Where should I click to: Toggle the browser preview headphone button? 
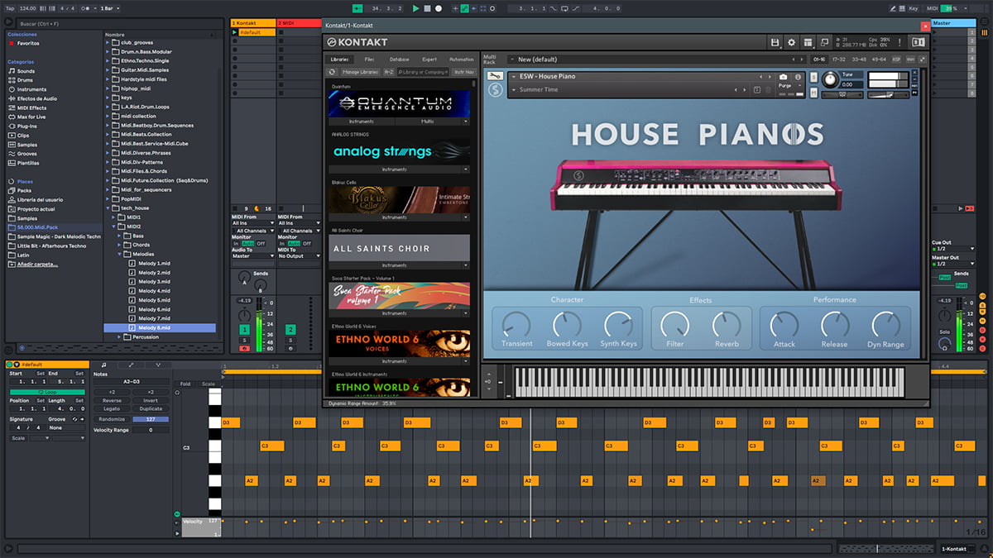click(21, 348)
